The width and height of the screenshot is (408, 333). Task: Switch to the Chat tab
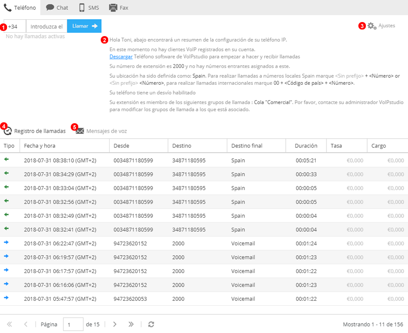tap(57, 7)
